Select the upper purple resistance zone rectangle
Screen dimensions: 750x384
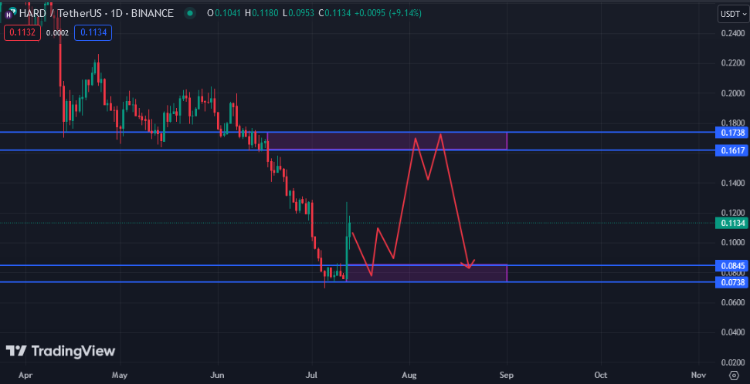(387, 141)
